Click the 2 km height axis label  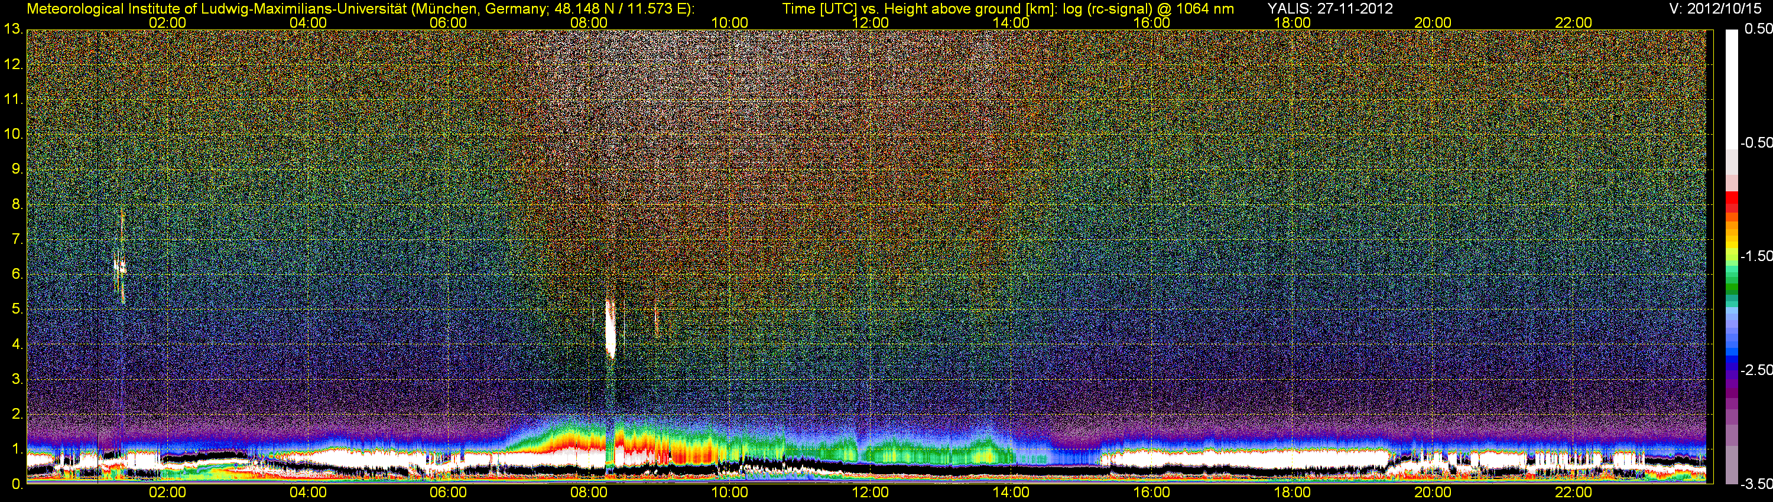(17, 414)
